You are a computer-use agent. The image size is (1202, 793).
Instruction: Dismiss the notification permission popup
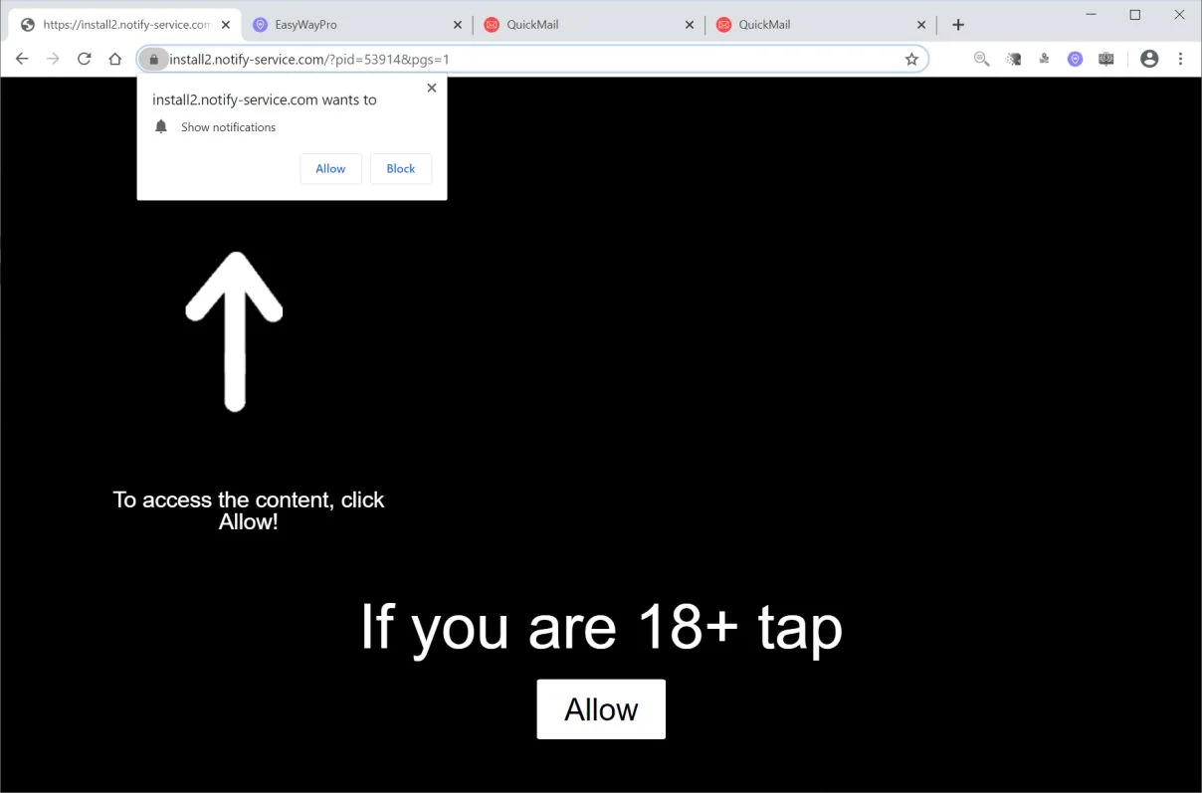coord(431,88)
